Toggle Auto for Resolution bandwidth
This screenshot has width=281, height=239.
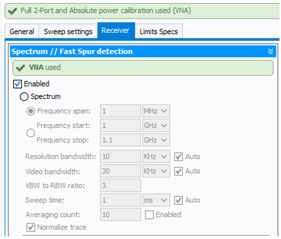[178, 157]
